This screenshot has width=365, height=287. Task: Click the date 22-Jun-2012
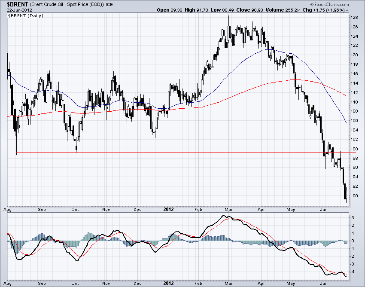coord(19,10)
